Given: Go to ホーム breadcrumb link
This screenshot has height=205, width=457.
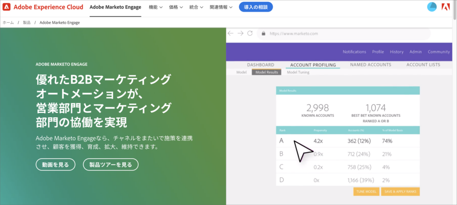Looking at the screenshot, I should pos(8,22).
